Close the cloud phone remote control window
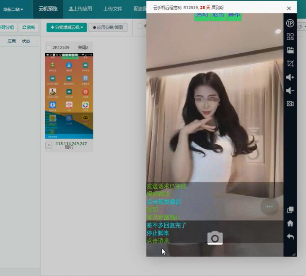 pyautogui.click(x=289, y=8)
